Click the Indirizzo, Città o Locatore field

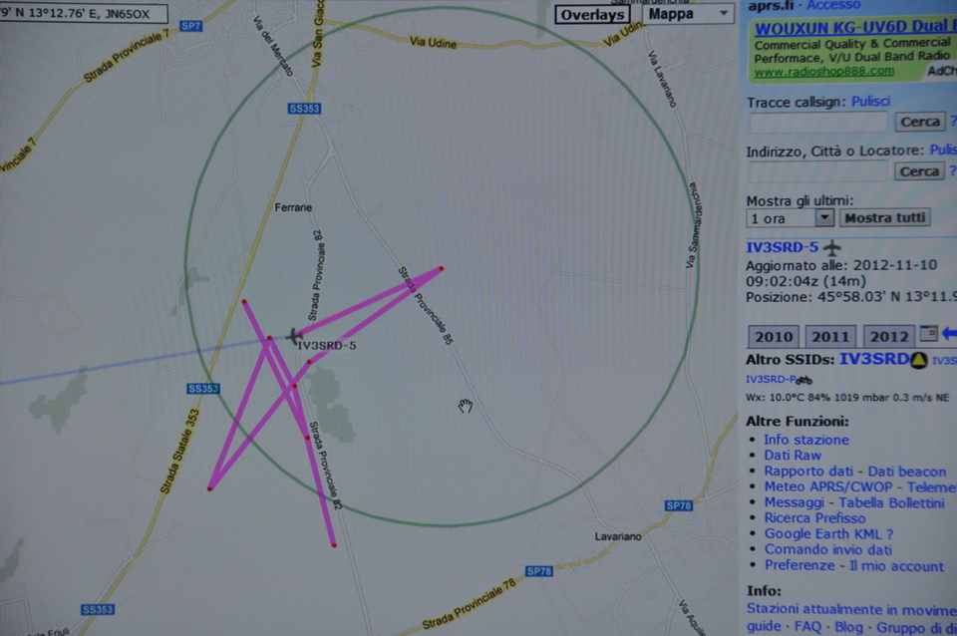(816, 171)
